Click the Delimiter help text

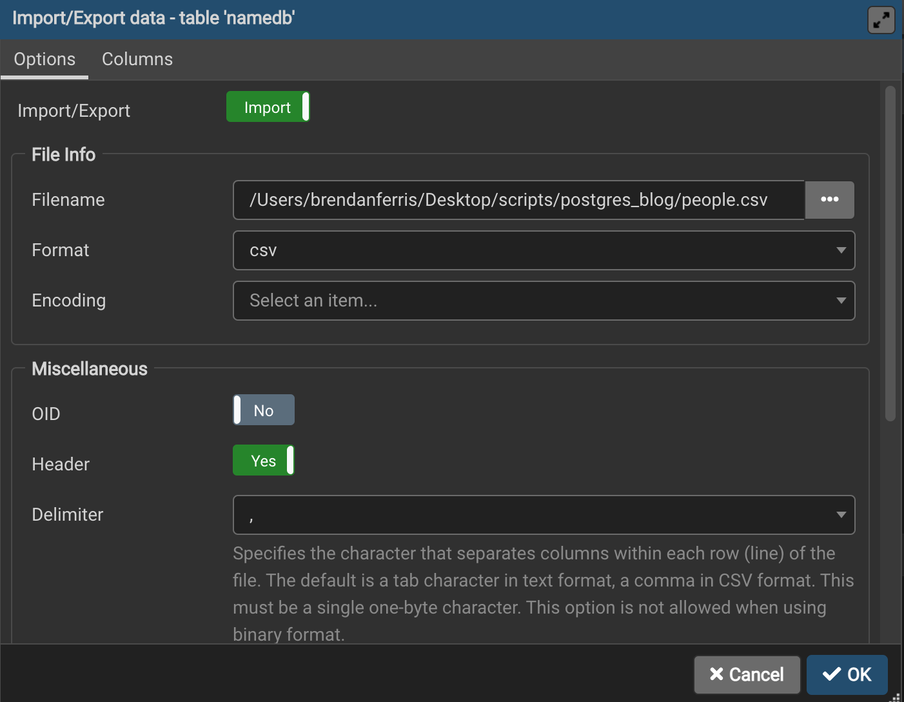pos(543,594)
